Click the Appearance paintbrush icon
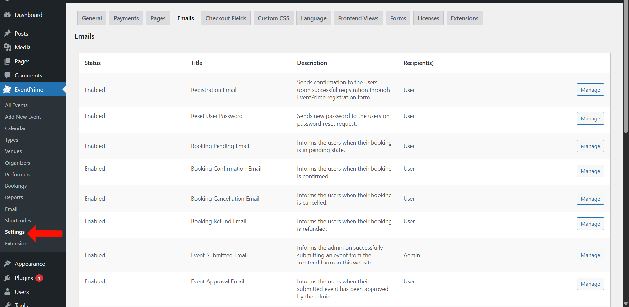The height and width of the screenshot is (307, 629). click(x=7, y=264)
